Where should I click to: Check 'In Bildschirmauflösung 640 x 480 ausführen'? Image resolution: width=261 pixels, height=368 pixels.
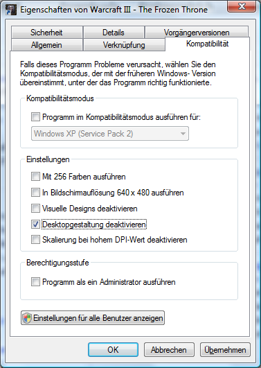pos(35,193)
